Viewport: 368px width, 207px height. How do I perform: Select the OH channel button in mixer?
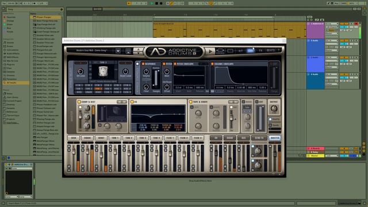pyautogui.click(x=216, y=138)
